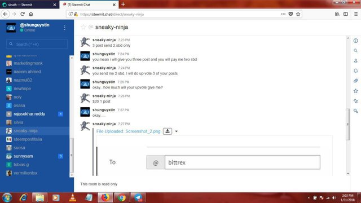Reload the page

(23, 14)
